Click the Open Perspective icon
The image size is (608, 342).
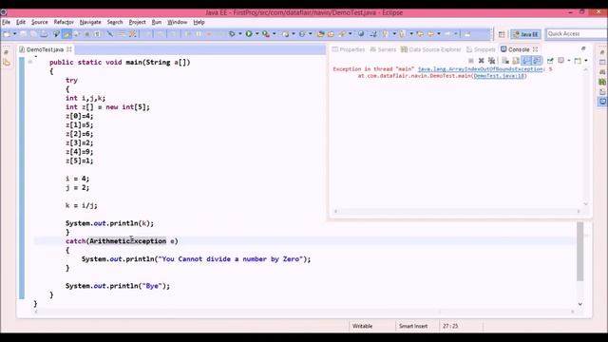tap(502, 34)
